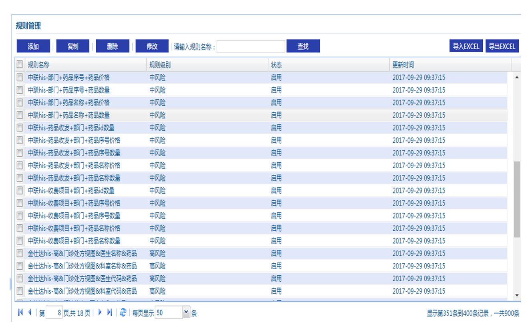Screen dimensions: 532x323
Task: Check the 中联his-部门+药品序号+药品价格 row
Action: click(20, 77)
